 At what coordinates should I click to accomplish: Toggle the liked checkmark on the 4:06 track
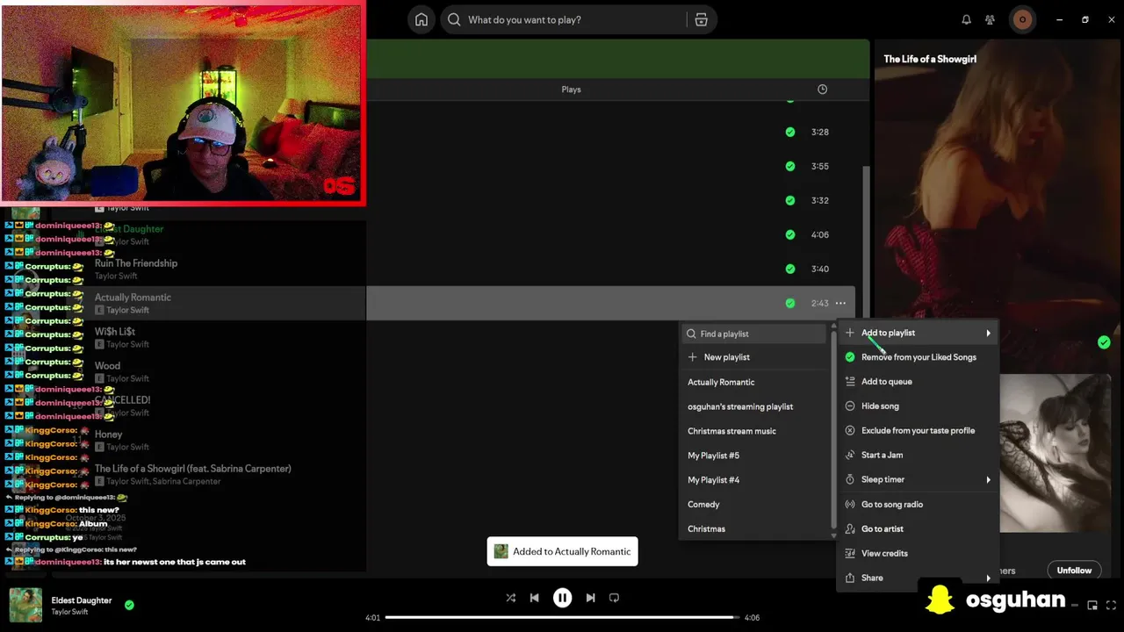point(790,234)
